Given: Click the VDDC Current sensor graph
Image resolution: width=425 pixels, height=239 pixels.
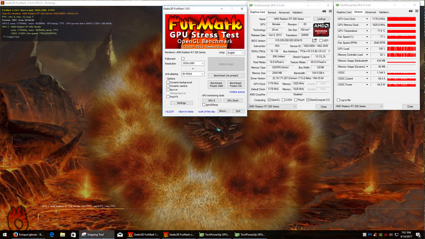Looking at the screenshot, I should [401, 78].
